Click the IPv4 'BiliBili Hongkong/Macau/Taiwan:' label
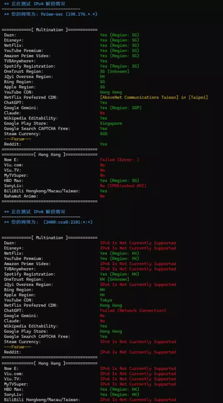This screenshot has height=403, width=223. click(42, 191)
